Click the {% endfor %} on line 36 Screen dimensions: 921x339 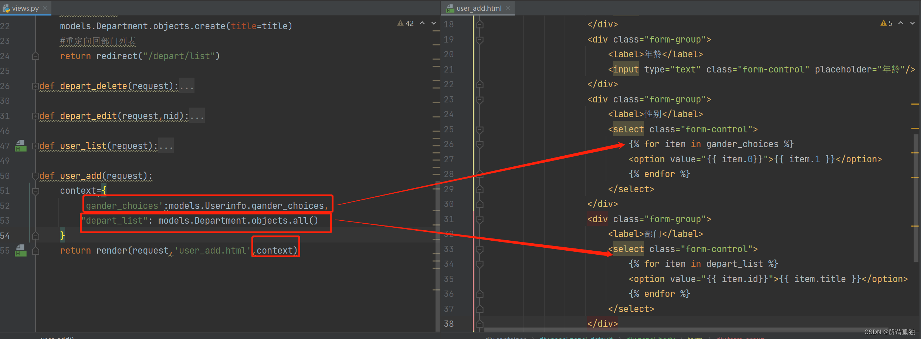point(660,294)
